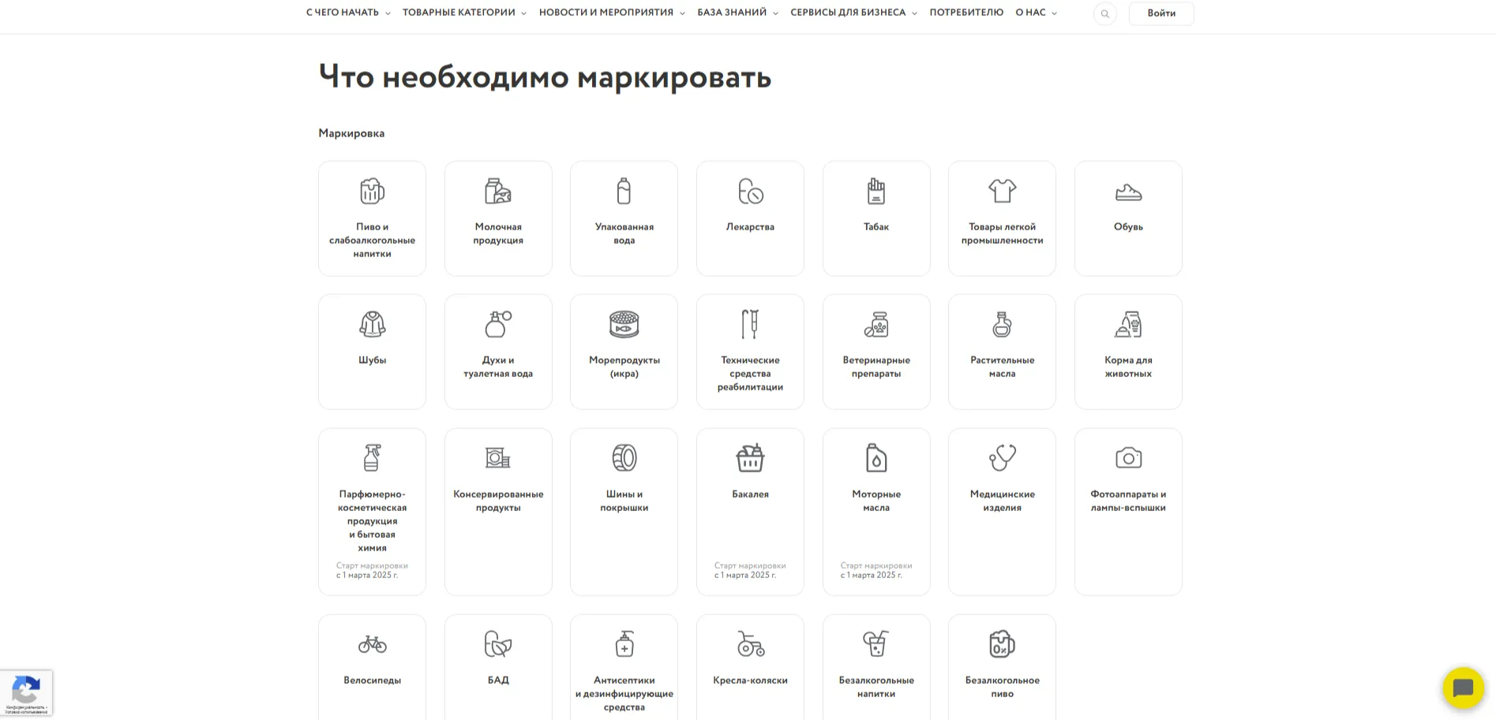
Task: Click the sneaker icon for Обувь
Action: [x=1128, y=192]
